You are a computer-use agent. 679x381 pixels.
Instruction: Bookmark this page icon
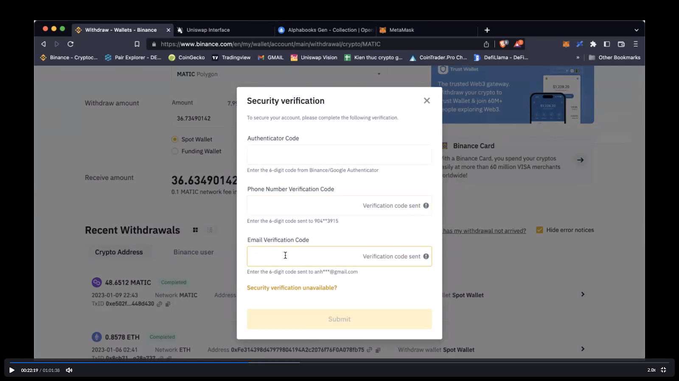pyautogui.click(x=137, y=44)
